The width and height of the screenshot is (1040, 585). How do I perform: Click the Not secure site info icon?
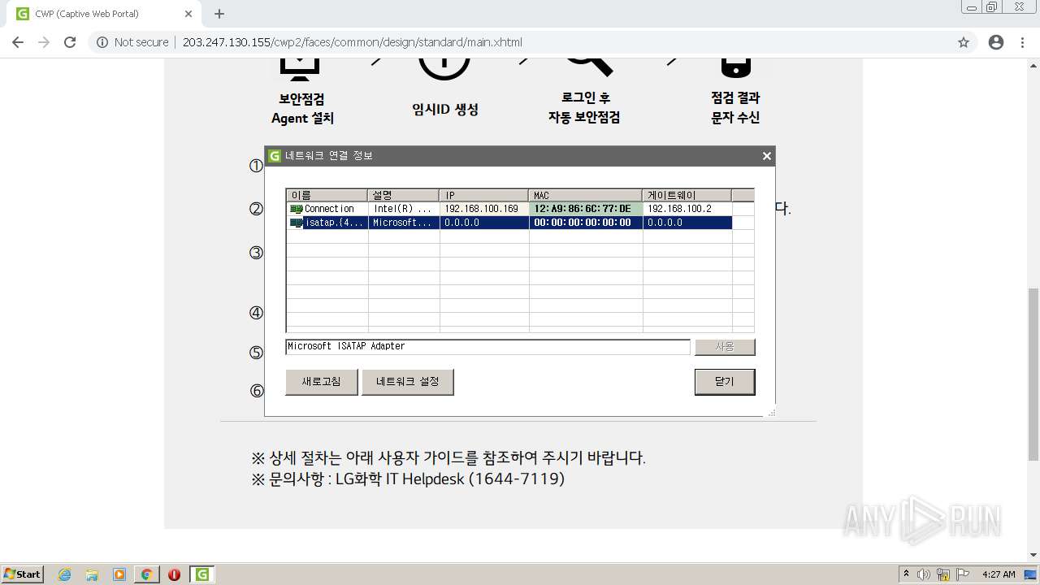(x=102, y=42)
